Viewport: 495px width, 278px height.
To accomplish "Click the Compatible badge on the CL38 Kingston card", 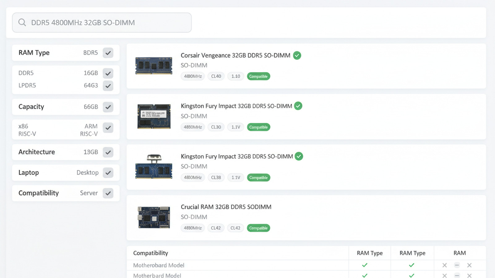I will [258, 178].
